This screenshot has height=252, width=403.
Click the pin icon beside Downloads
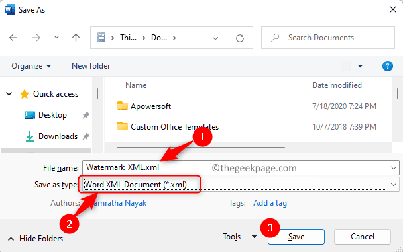86,136
